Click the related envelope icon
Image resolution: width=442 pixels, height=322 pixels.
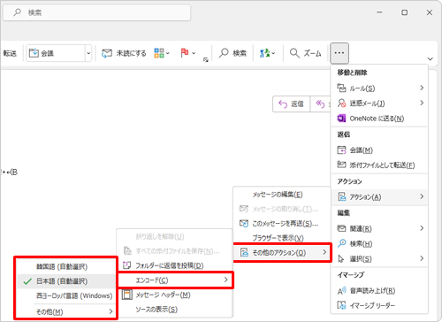tap(341, 228)
